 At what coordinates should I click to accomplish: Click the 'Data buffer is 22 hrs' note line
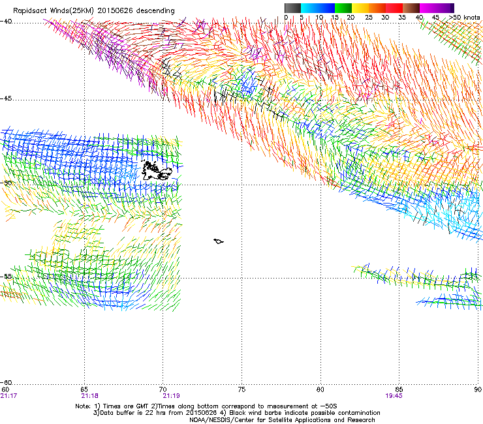[x=236, y=413]
